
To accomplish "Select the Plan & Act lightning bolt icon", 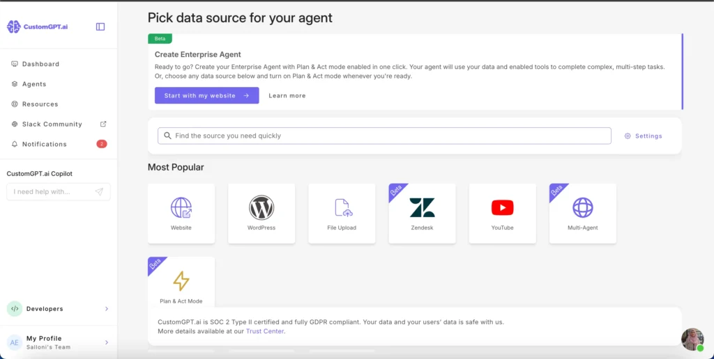I will [x=181, y=281].
